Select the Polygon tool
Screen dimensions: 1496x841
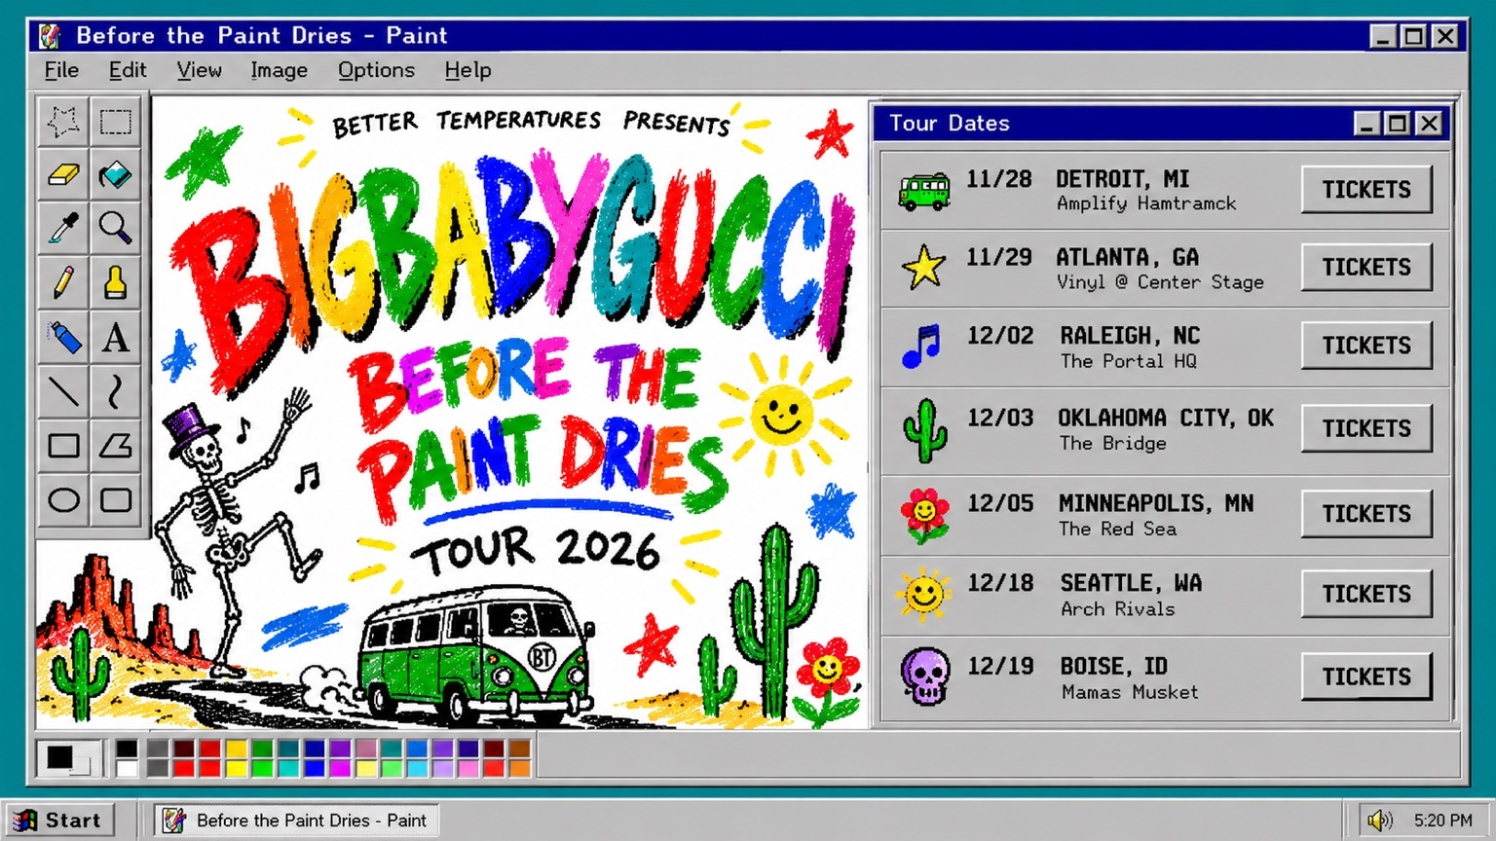(x=115, y=446)
